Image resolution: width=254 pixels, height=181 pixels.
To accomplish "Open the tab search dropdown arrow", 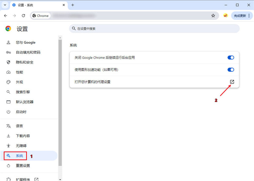I will coord(5,5).
